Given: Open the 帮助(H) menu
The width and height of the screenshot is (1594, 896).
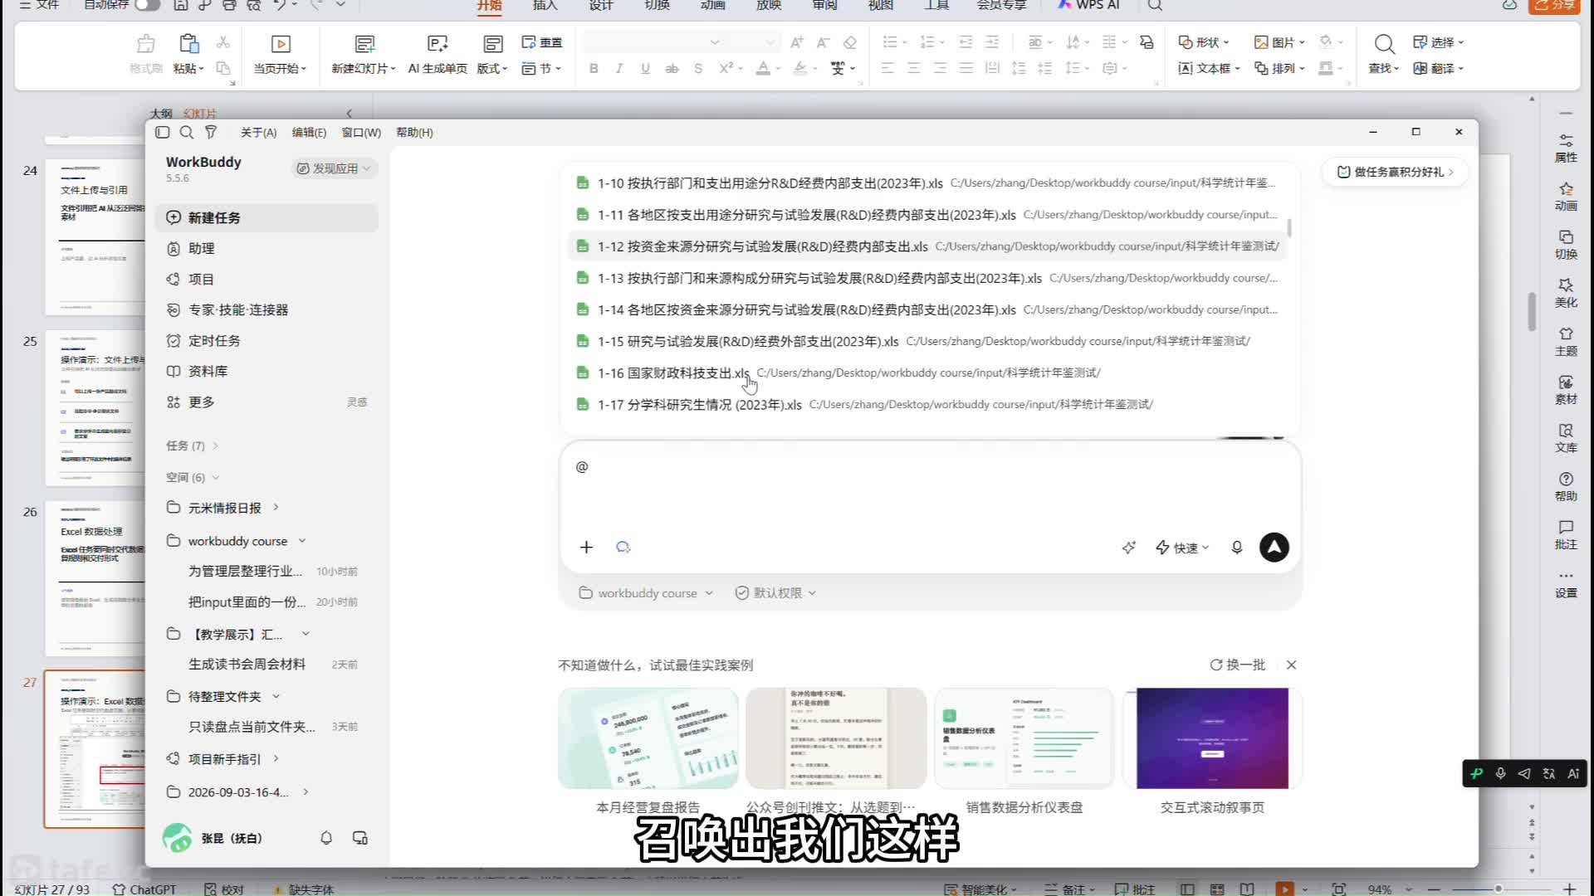Looking at the screenshot, I should [414, 133].
